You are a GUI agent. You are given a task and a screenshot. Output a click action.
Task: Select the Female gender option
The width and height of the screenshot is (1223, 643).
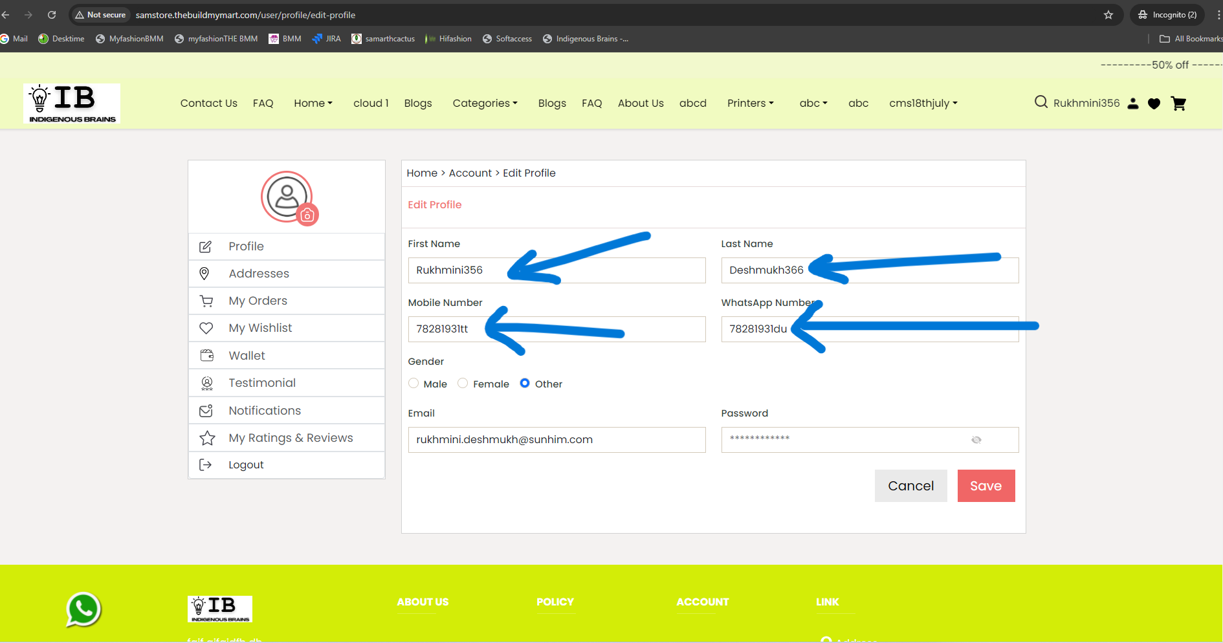tap(463, 383)
